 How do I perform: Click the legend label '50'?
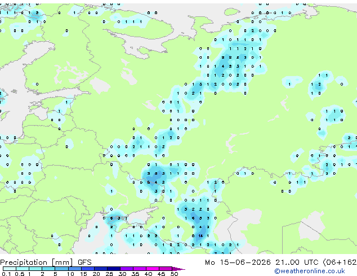[174, 274]
